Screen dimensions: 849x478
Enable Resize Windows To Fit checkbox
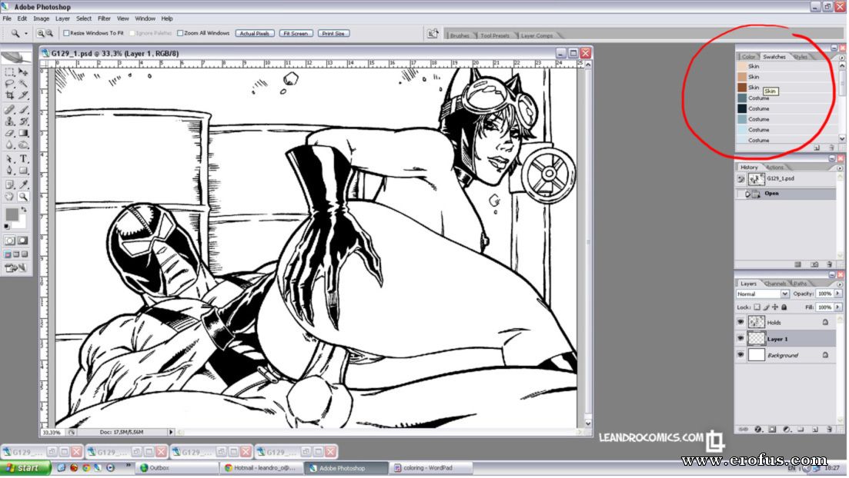point(66,34)
